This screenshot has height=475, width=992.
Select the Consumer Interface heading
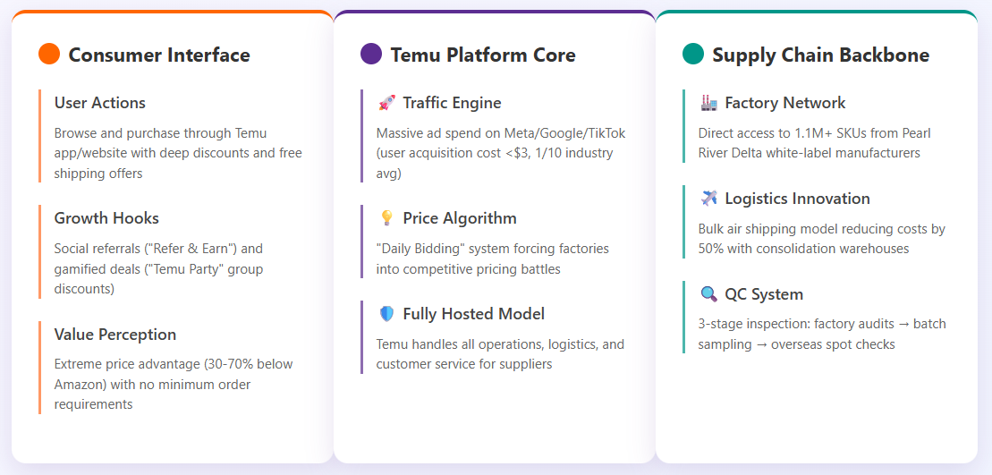pos(159,55)
